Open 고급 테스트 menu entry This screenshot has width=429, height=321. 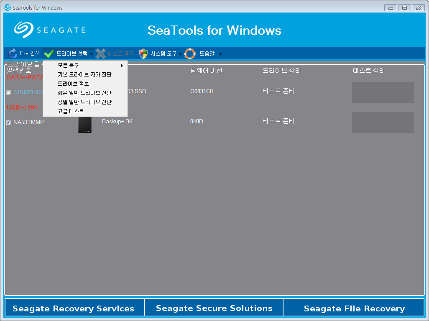85,111
